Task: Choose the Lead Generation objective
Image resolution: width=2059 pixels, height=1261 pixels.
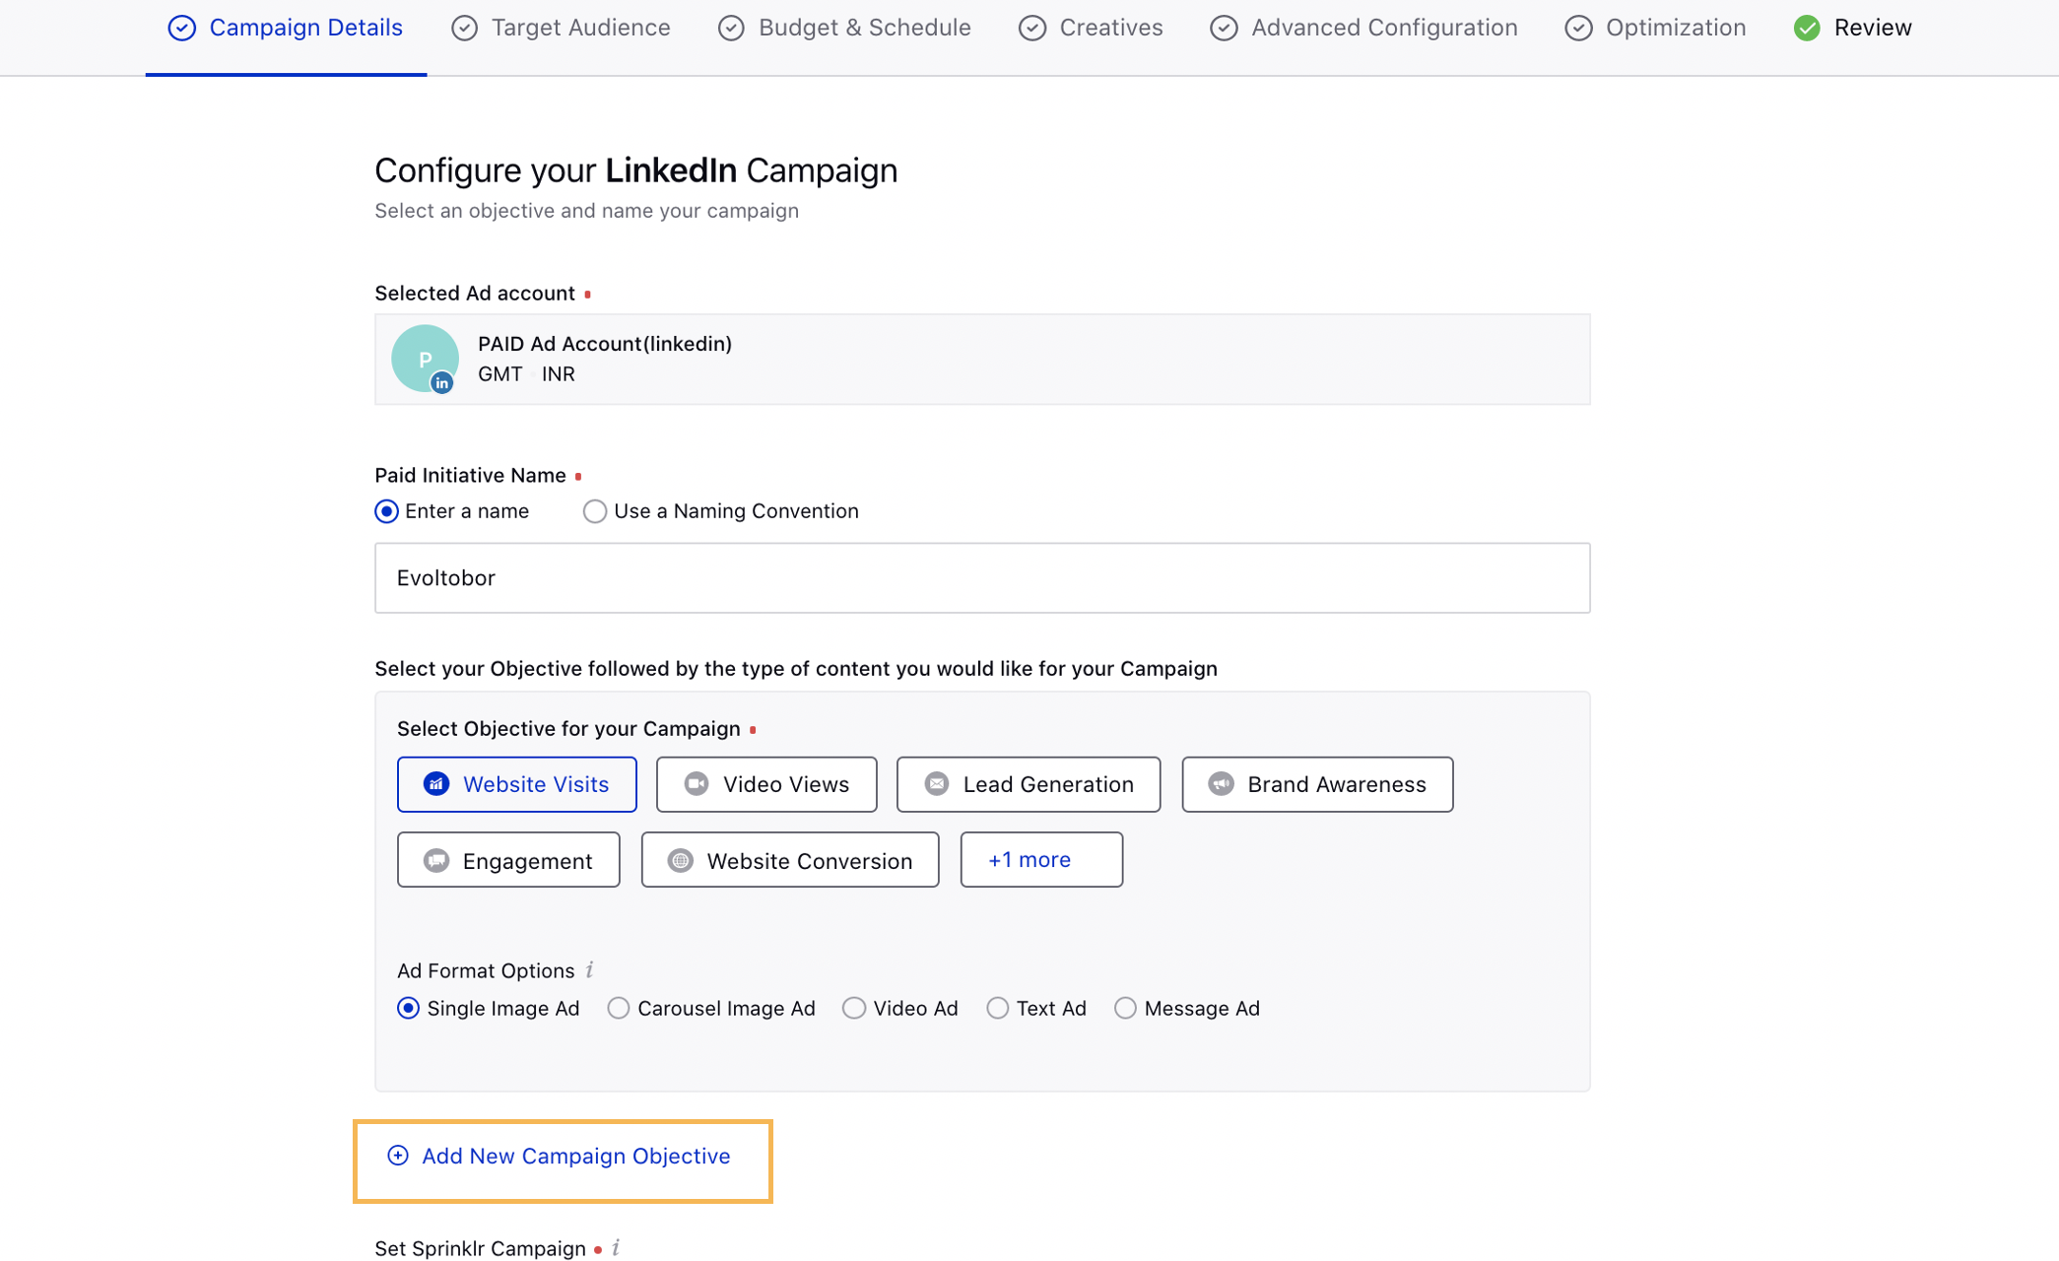Action: coord(1029,784)
